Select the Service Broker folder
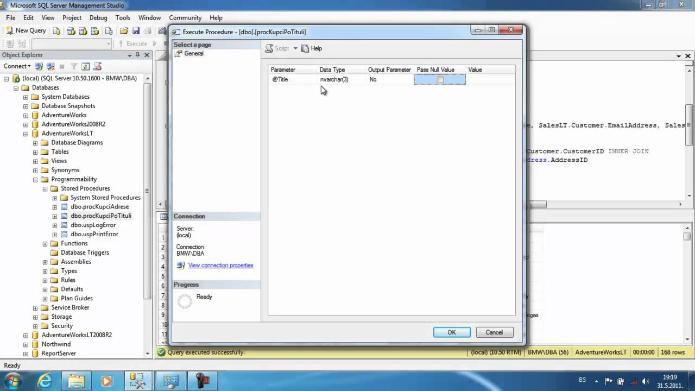Screen dimensions: 695x391 (70, 307)
